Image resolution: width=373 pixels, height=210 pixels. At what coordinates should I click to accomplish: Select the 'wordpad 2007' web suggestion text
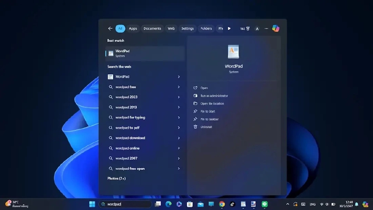126,158
